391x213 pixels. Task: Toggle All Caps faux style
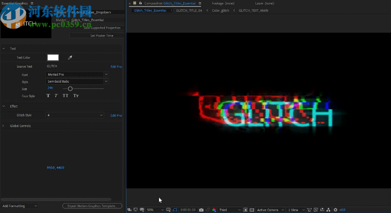pyautogui.click(x=65, y=96)
